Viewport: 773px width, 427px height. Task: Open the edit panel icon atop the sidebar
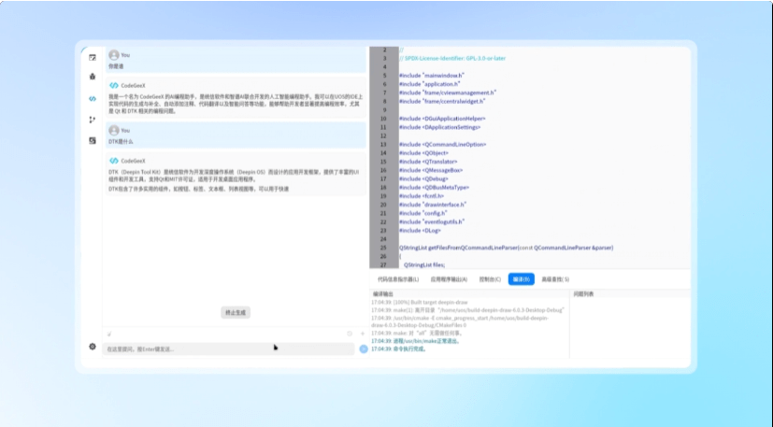tap(93, 58)
